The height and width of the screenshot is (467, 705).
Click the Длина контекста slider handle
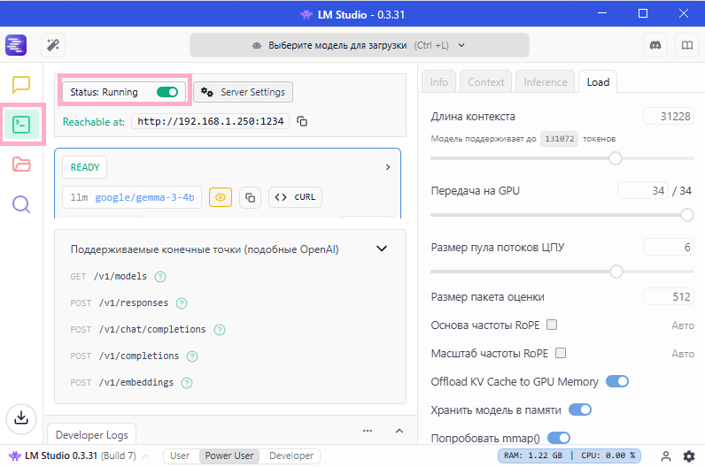click(x=616, y=158)
